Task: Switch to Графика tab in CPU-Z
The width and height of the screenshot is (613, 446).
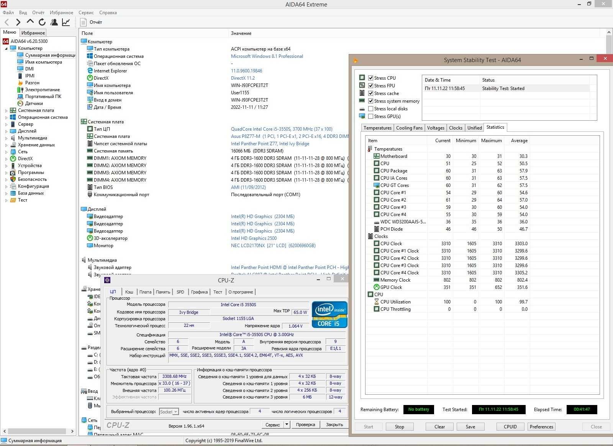Action: tap(199, 292)
